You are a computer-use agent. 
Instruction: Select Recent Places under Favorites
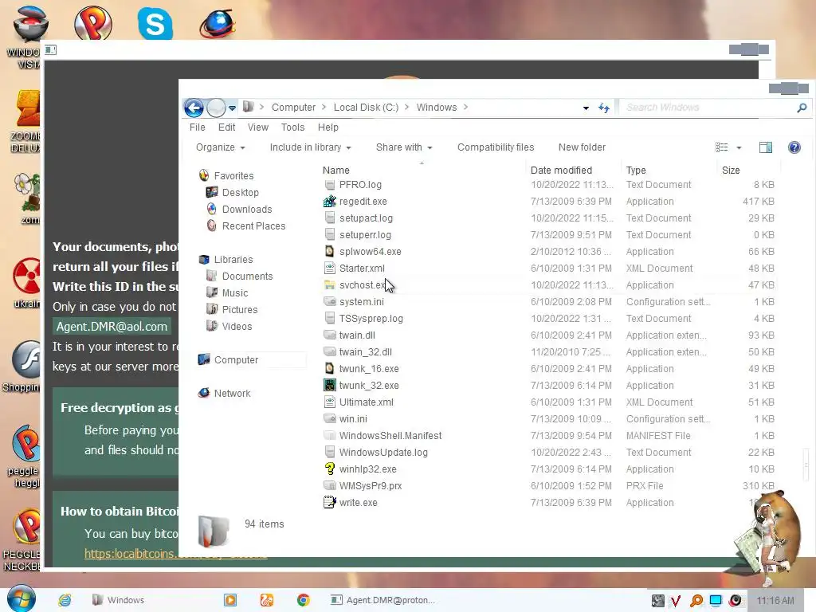click(x=253, y=226)
